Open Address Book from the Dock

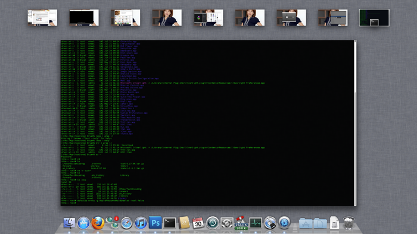pyautogui.click(x=184, y=223)
